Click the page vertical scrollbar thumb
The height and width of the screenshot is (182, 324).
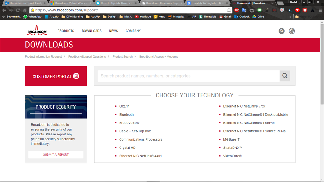[x=322, y=64]
